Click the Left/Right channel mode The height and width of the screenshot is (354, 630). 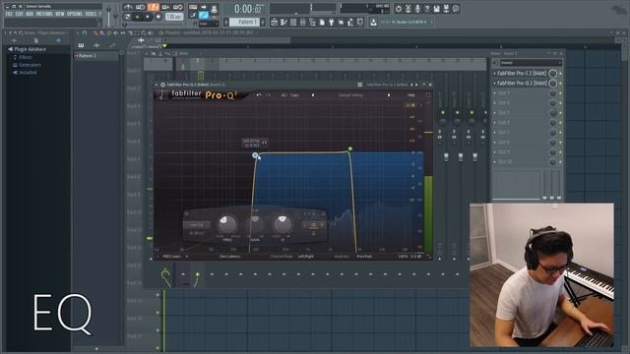point(306,256)
